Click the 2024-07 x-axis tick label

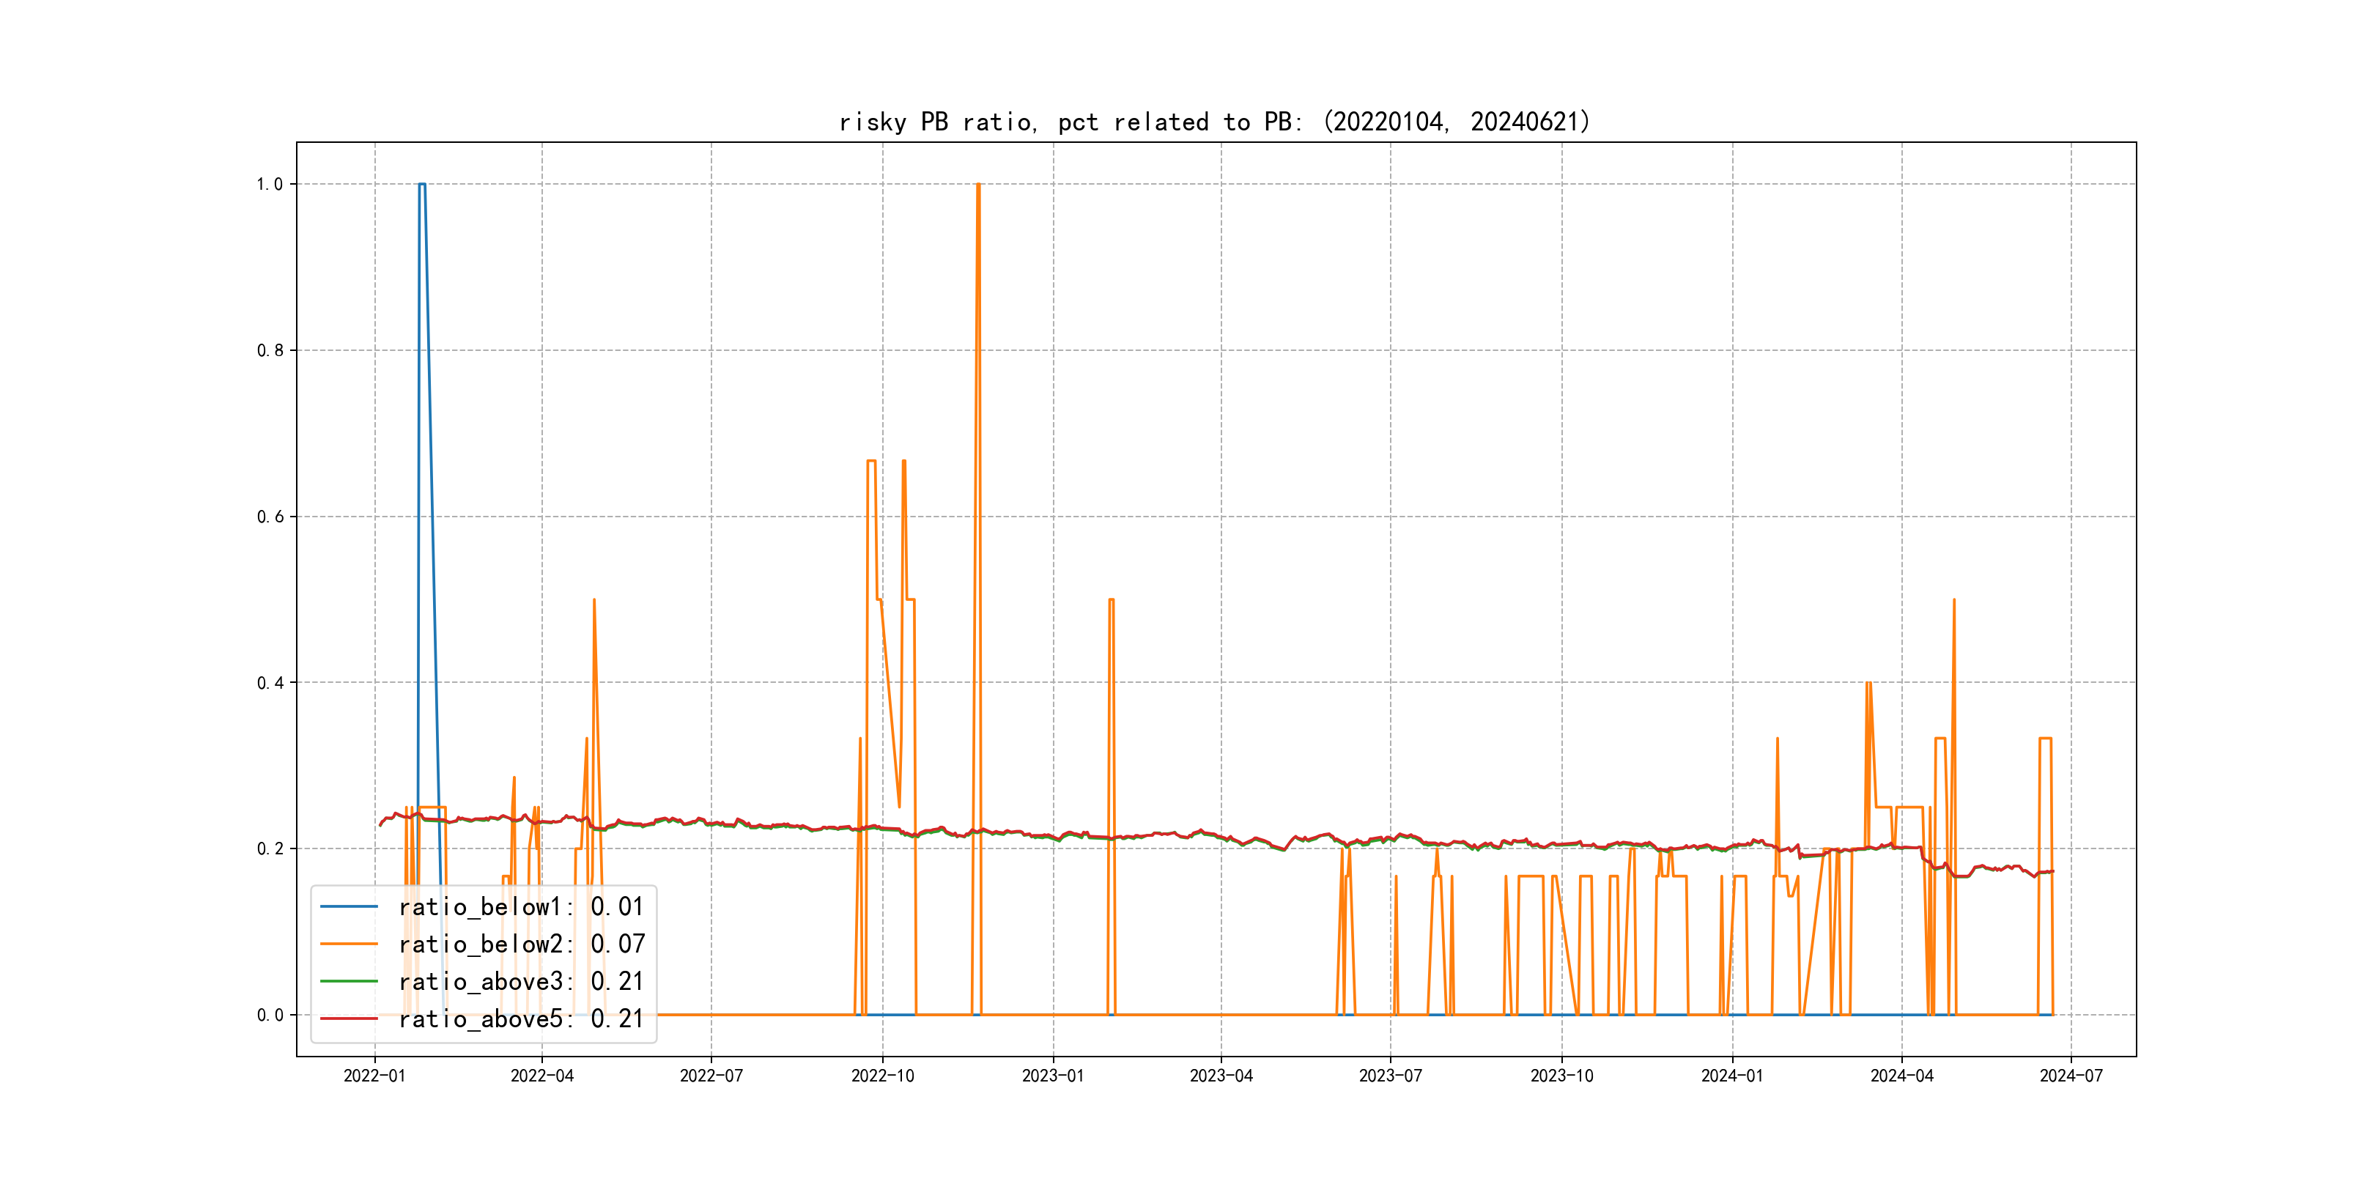click(2071, 1076)
